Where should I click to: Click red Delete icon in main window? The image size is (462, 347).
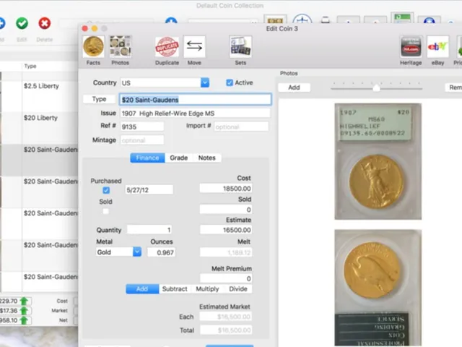pos(45,23)
